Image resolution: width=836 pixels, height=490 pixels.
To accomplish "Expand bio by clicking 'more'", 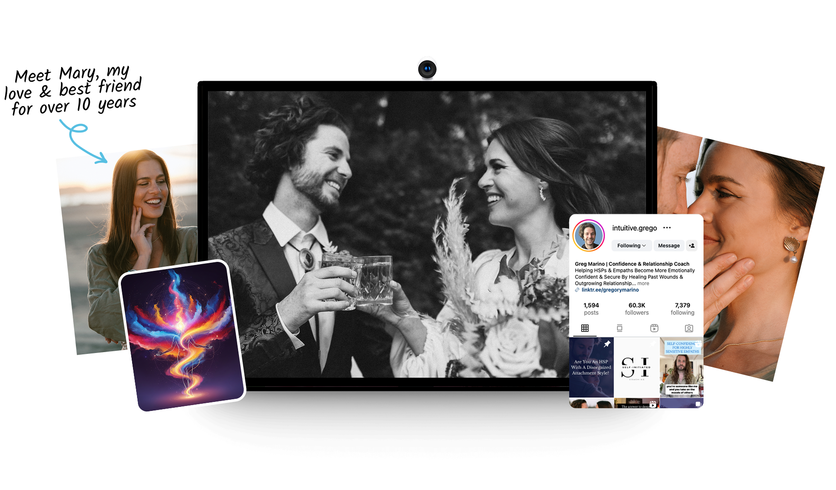I will 643,283.
